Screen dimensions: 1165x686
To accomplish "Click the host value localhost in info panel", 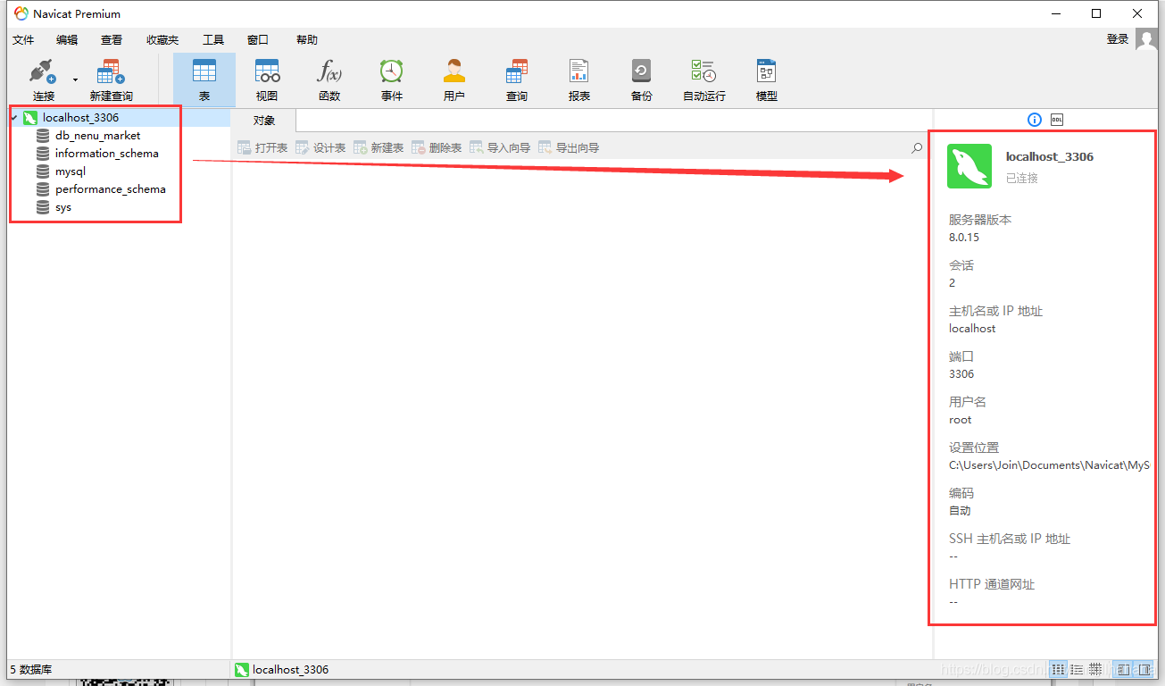I will click(972, 329).
